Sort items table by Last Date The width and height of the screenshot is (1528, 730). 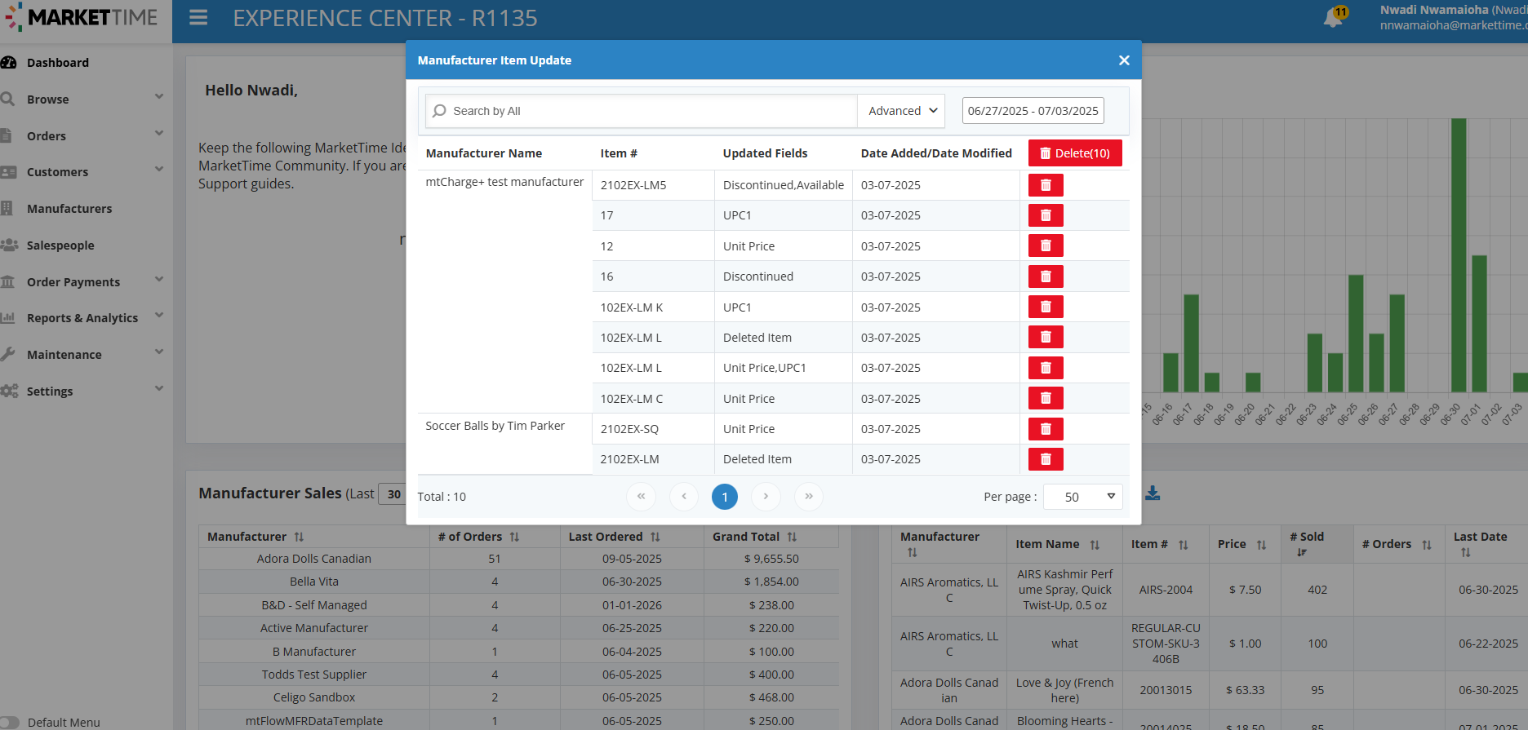(x=1466, y=552)
